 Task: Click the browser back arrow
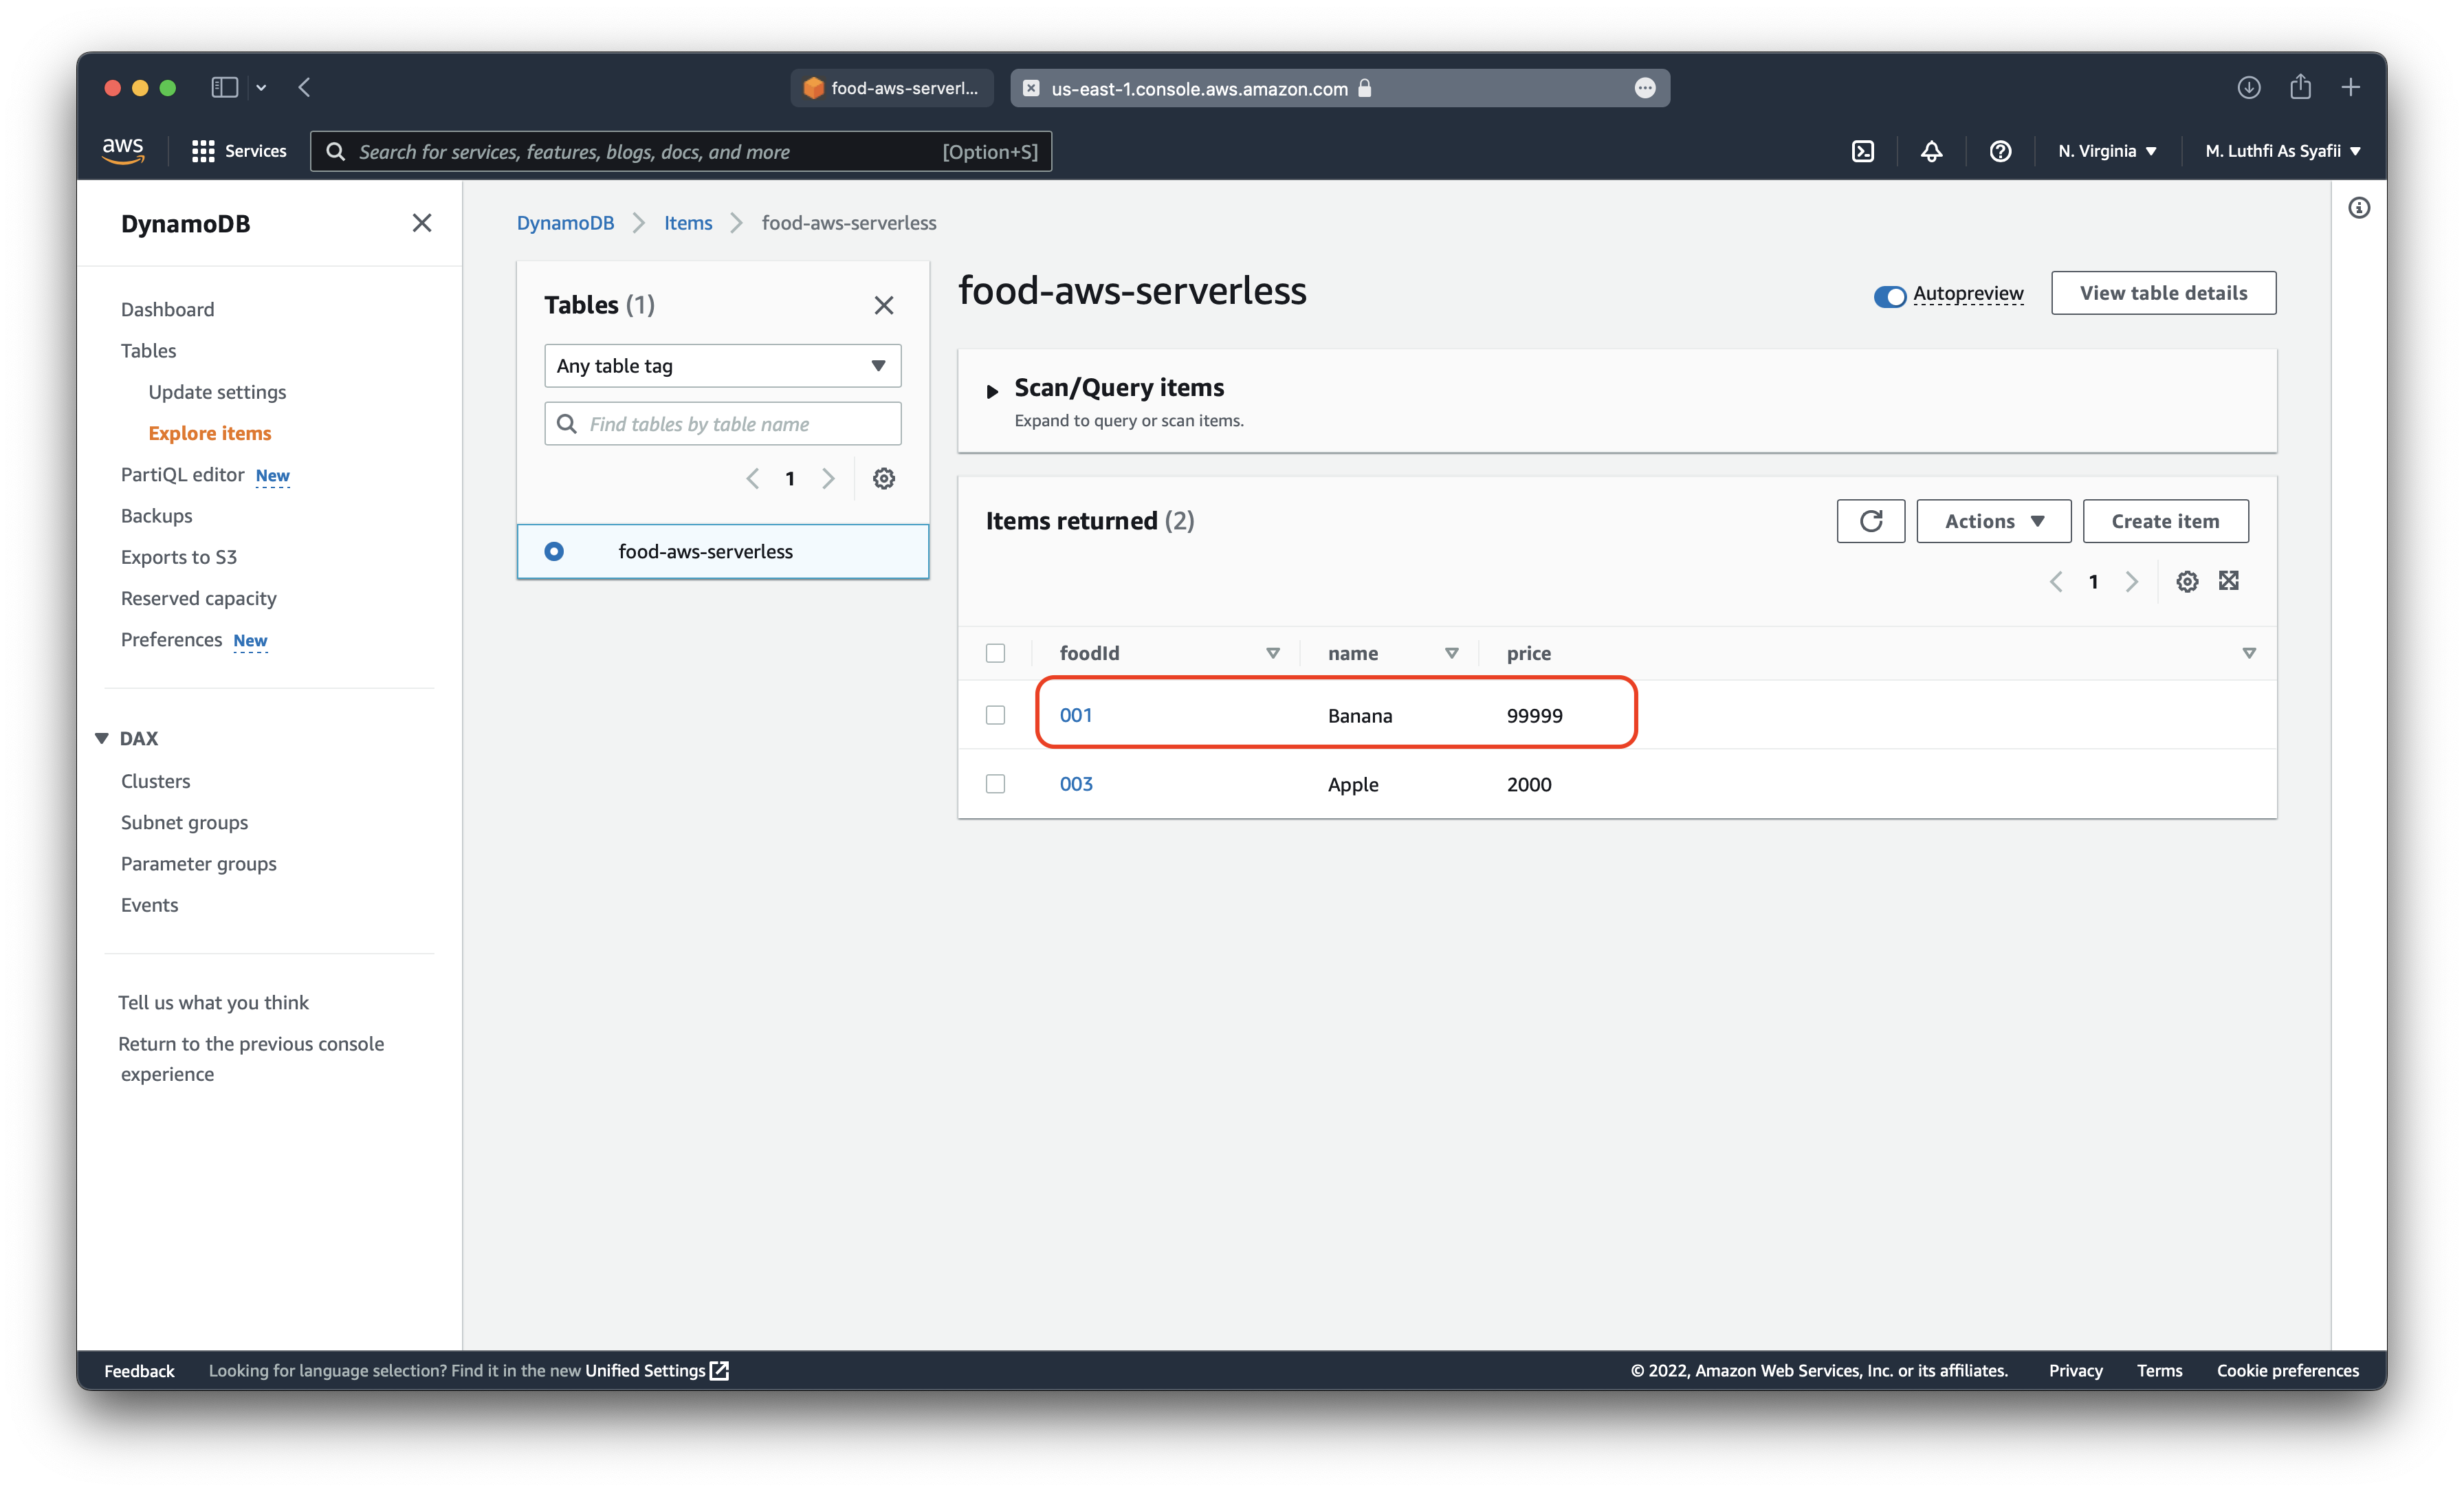click(x=304, y=87)
